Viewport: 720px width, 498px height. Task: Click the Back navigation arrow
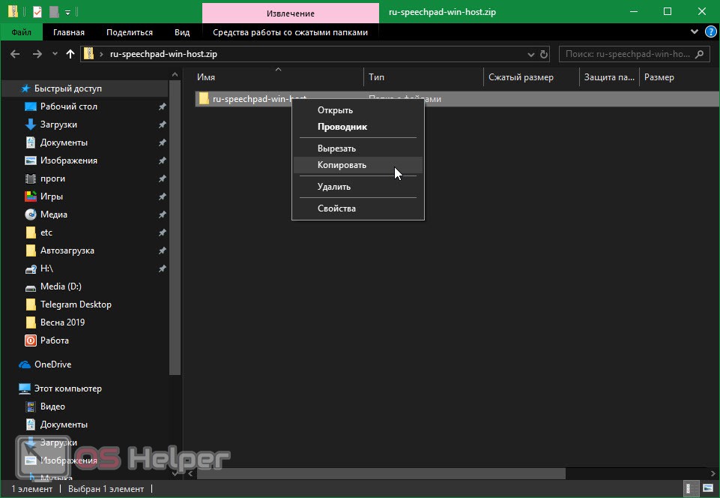click(x=15, y=54)
